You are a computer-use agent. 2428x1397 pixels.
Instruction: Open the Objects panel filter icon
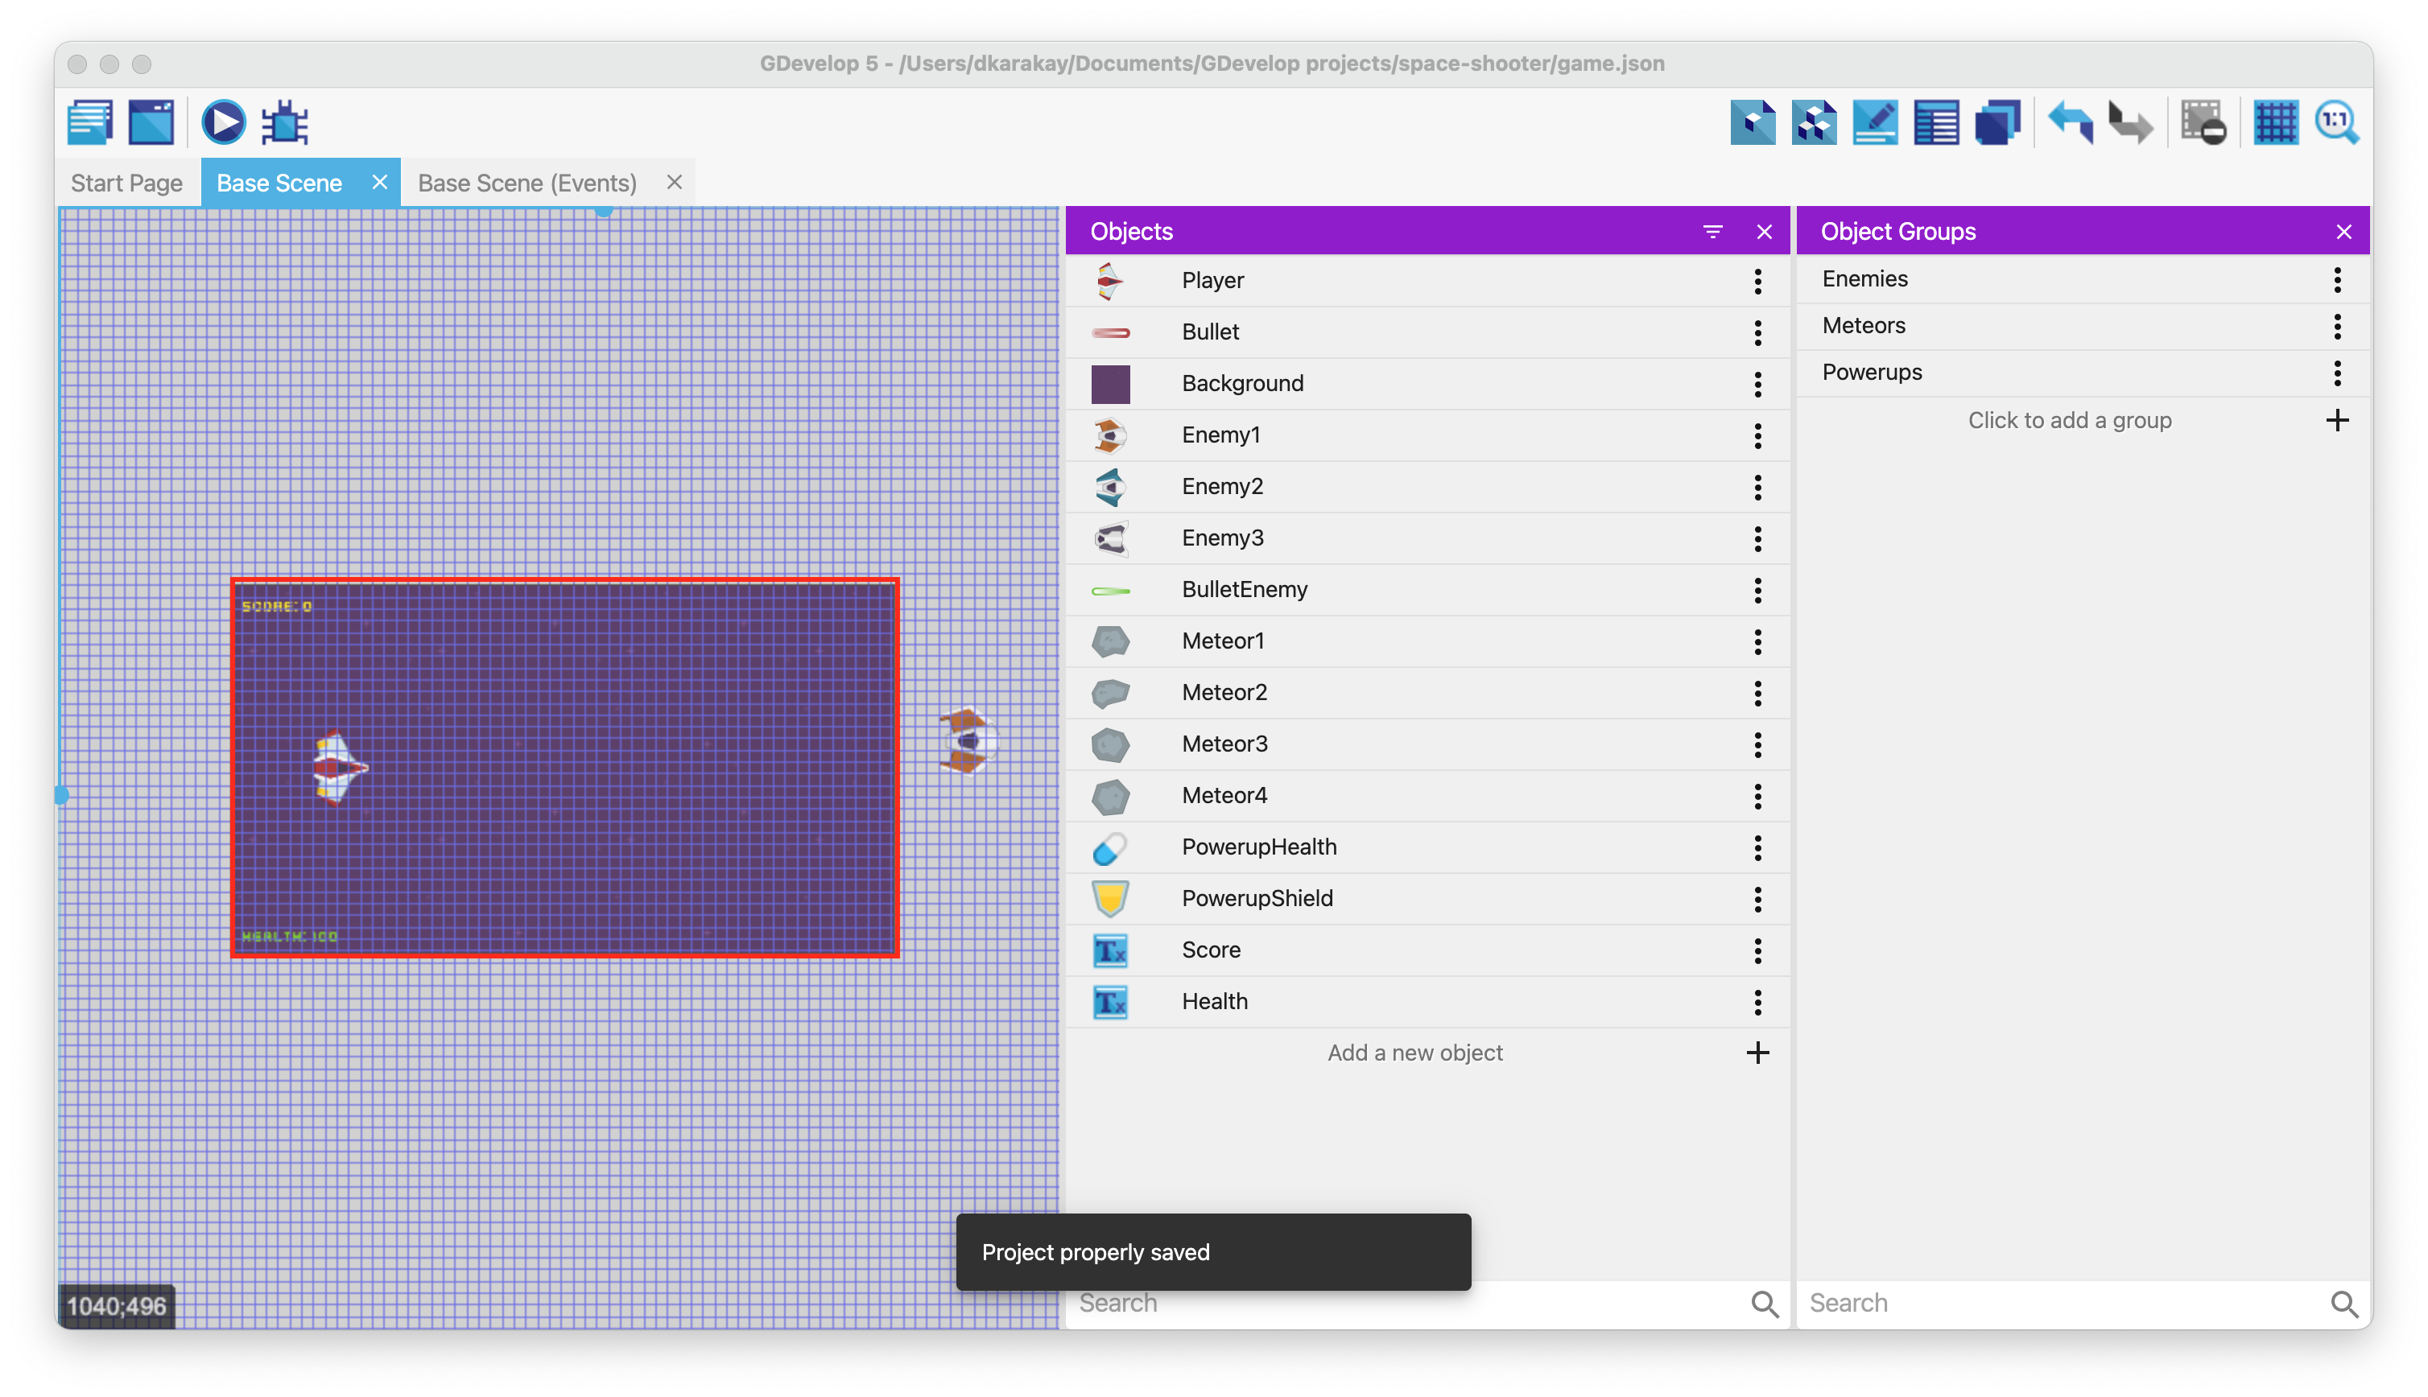(1712, 231)
